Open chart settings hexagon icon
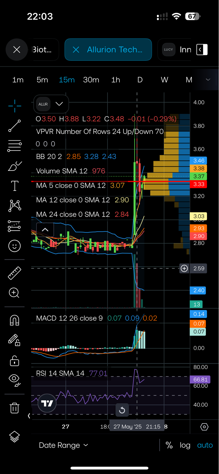 [x=204, y=427]
